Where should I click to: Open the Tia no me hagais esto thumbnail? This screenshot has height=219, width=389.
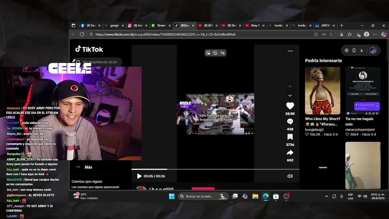[x=363, y=91]
